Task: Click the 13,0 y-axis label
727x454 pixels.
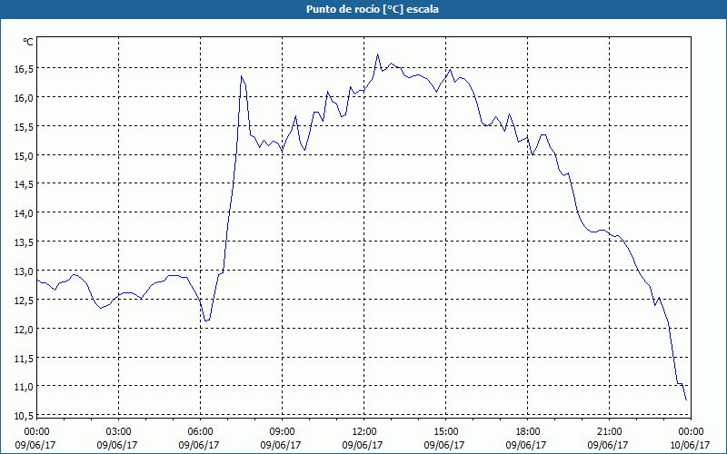Action: pos(24,271)
